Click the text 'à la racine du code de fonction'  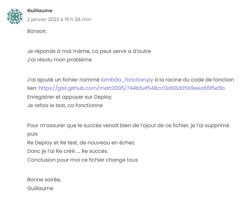(x=194, y=80)
